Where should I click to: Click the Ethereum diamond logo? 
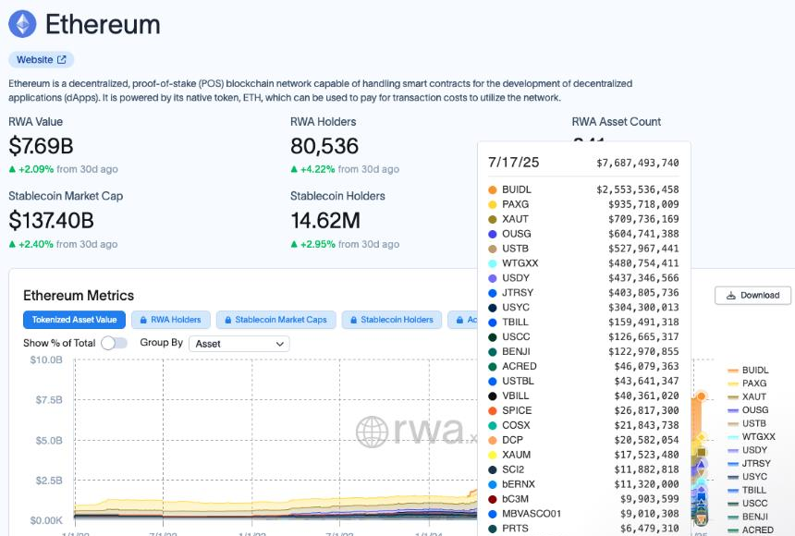point(22,24)
